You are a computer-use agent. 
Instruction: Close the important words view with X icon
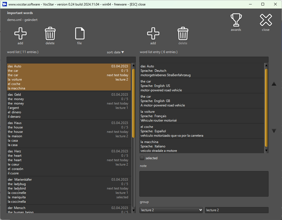[266, 20]
